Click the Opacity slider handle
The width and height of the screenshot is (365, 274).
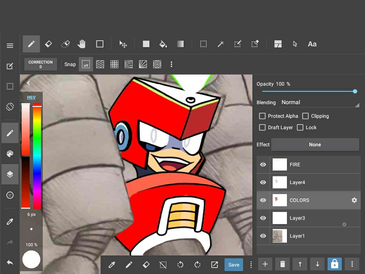(355, 91)
